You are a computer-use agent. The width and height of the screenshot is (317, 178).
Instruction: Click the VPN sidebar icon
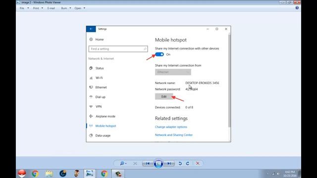pyautogui.click(x=91, y=107)
